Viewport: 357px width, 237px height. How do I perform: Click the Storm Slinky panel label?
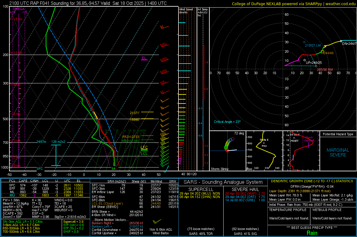coord(219,169)
